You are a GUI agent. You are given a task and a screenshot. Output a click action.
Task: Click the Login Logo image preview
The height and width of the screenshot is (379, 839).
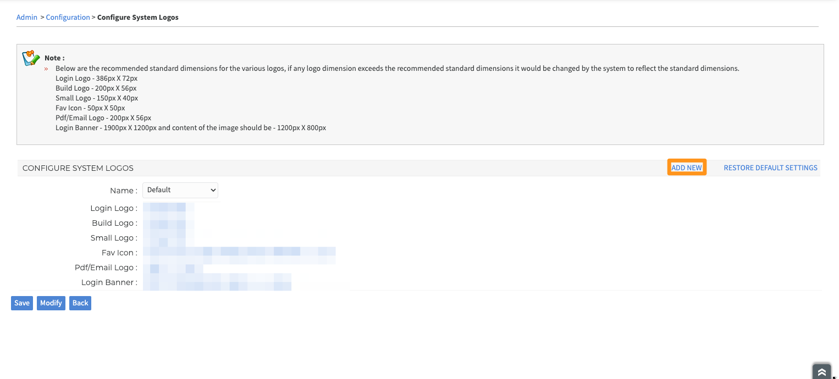(168, 208)
